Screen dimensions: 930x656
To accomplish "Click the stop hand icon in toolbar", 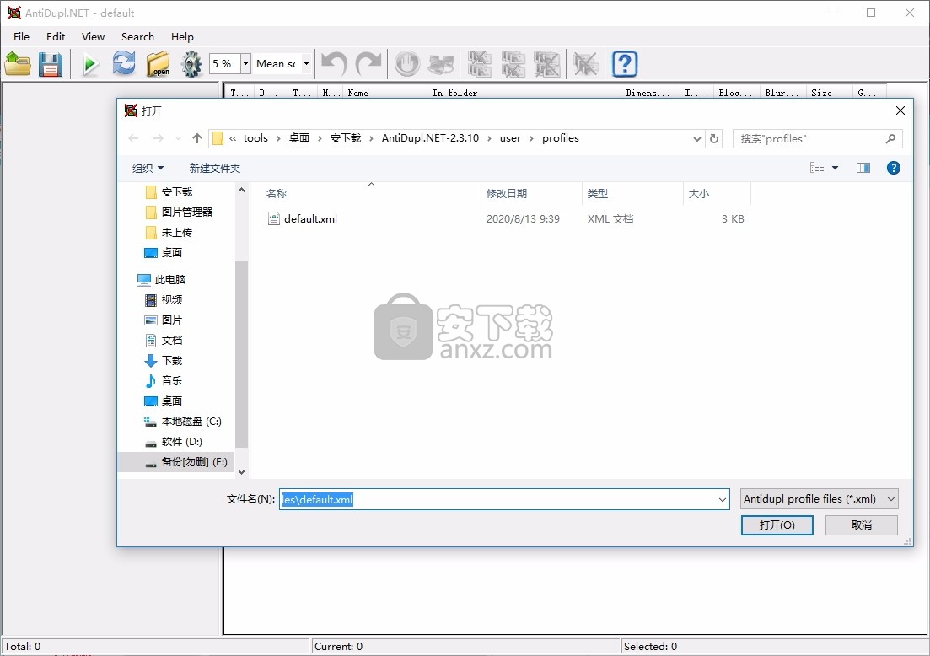I will (x=407, y=63).
